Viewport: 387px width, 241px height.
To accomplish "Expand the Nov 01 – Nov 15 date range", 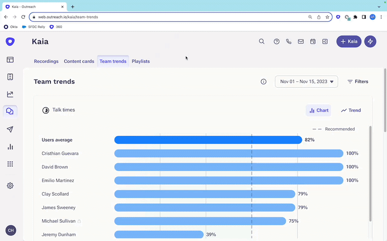I will point(306,82).
